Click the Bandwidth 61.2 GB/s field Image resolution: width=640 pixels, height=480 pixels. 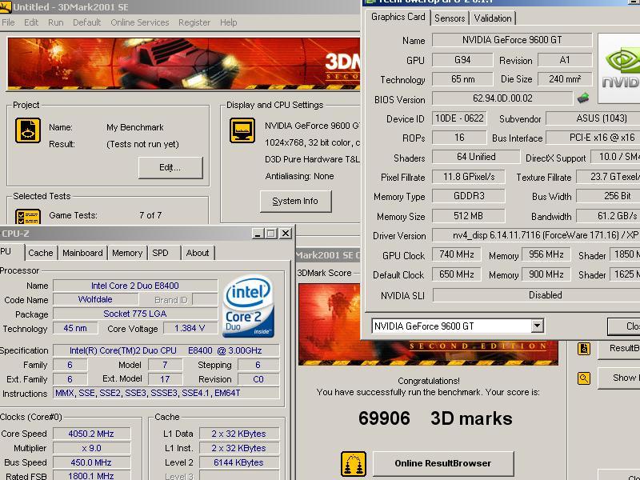click(x=608, y=215)
